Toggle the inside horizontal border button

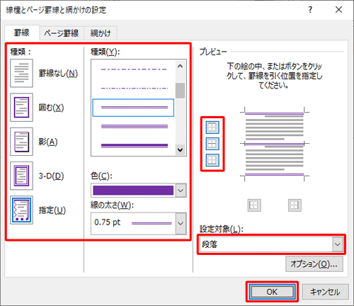coord(212,144)
